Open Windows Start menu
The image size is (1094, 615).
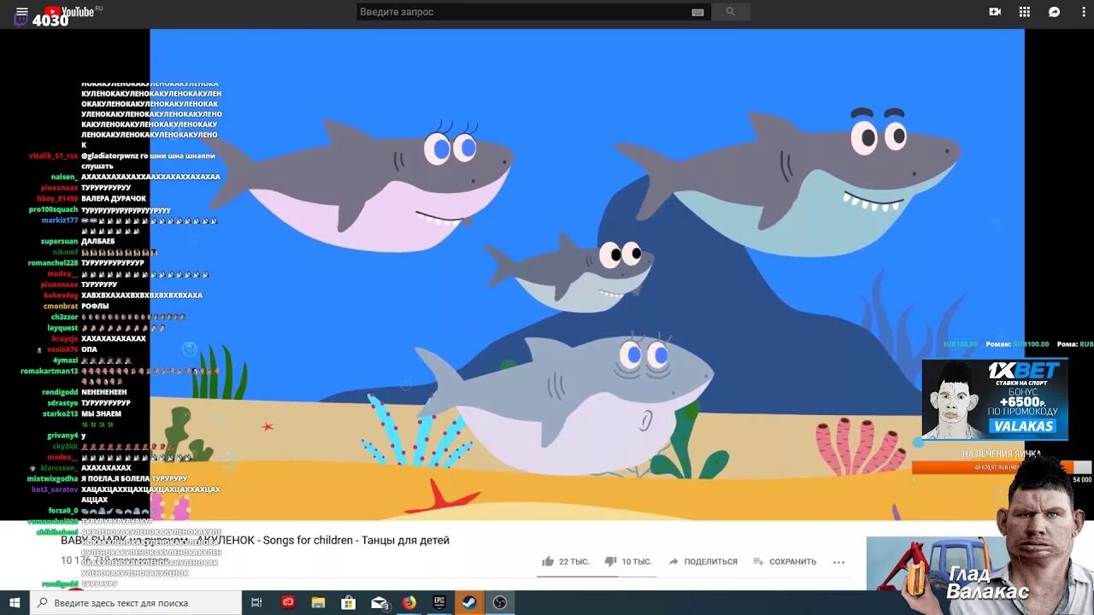click(x=15, y=602)
